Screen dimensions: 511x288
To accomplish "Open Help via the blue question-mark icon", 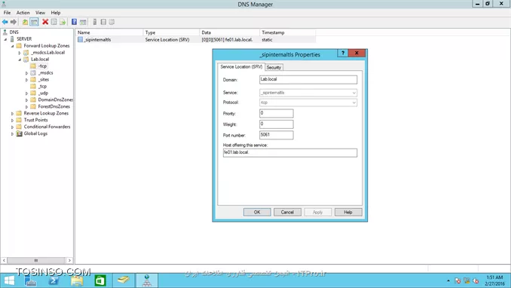I will pos(75,22).
